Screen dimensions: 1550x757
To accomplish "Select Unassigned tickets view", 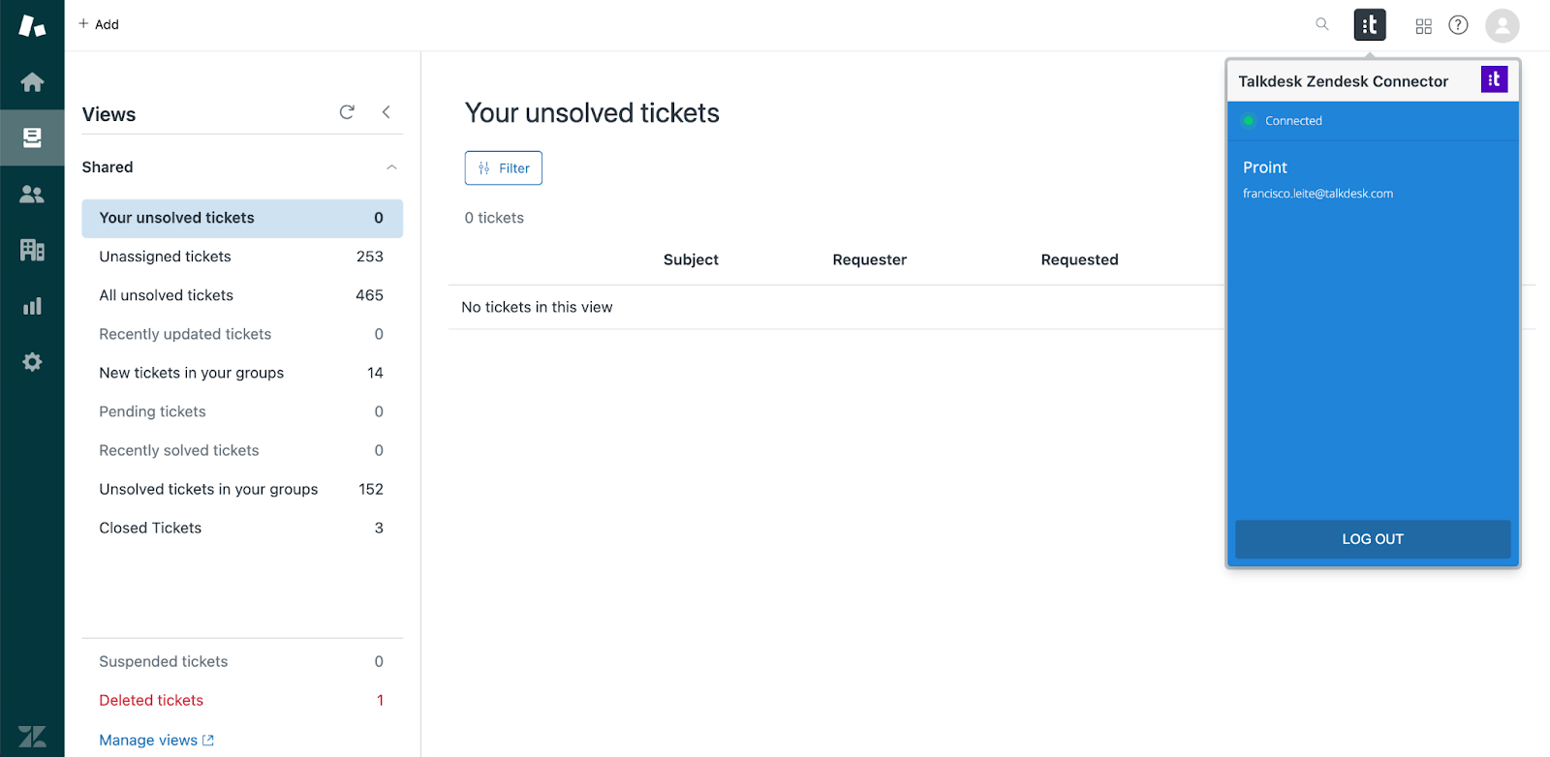I will click(x=242, y=257).
